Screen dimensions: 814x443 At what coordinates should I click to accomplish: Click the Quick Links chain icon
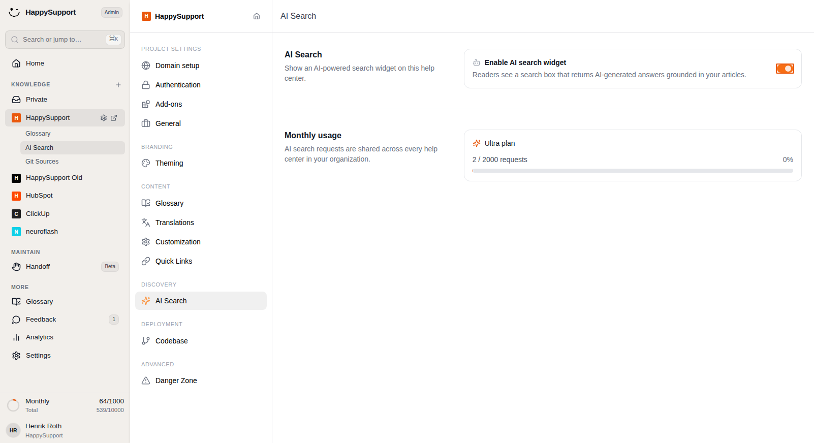coord(146,261)
